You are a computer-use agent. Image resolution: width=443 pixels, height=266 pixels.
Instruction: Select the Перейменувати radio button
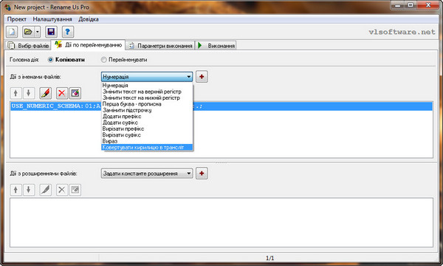click(124, 60)
